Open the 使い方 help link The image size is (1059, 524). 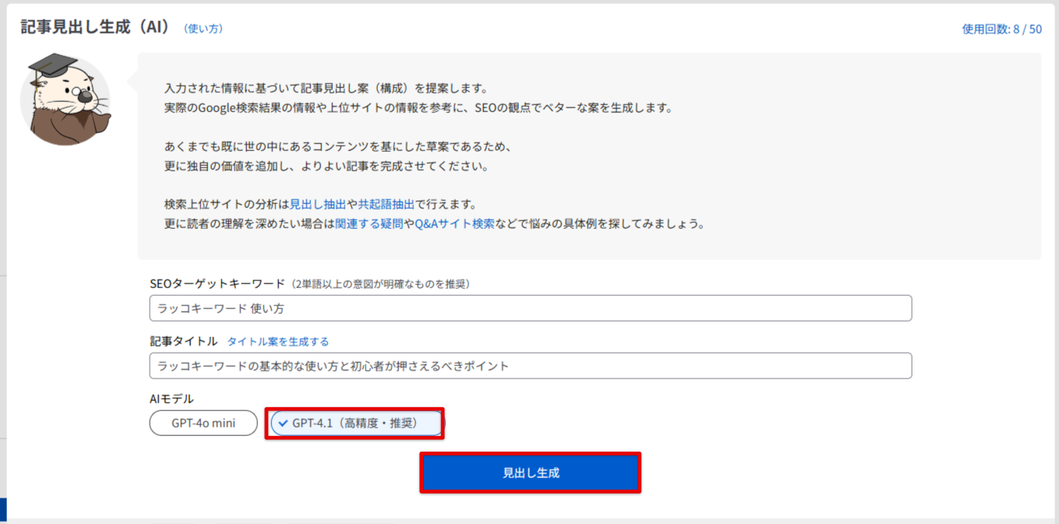tap(203, 28)
